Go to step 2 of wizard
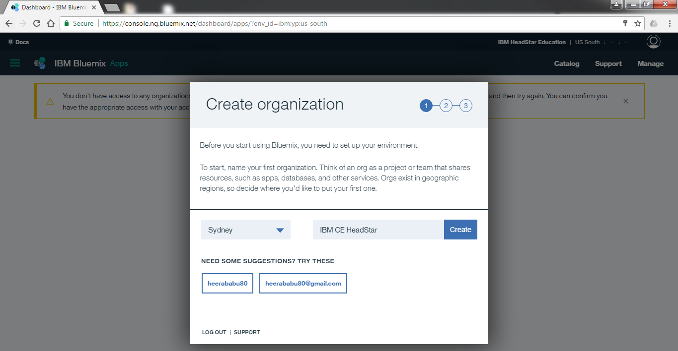This screenshot has height=351, width=678. click(x=446, y=106)
